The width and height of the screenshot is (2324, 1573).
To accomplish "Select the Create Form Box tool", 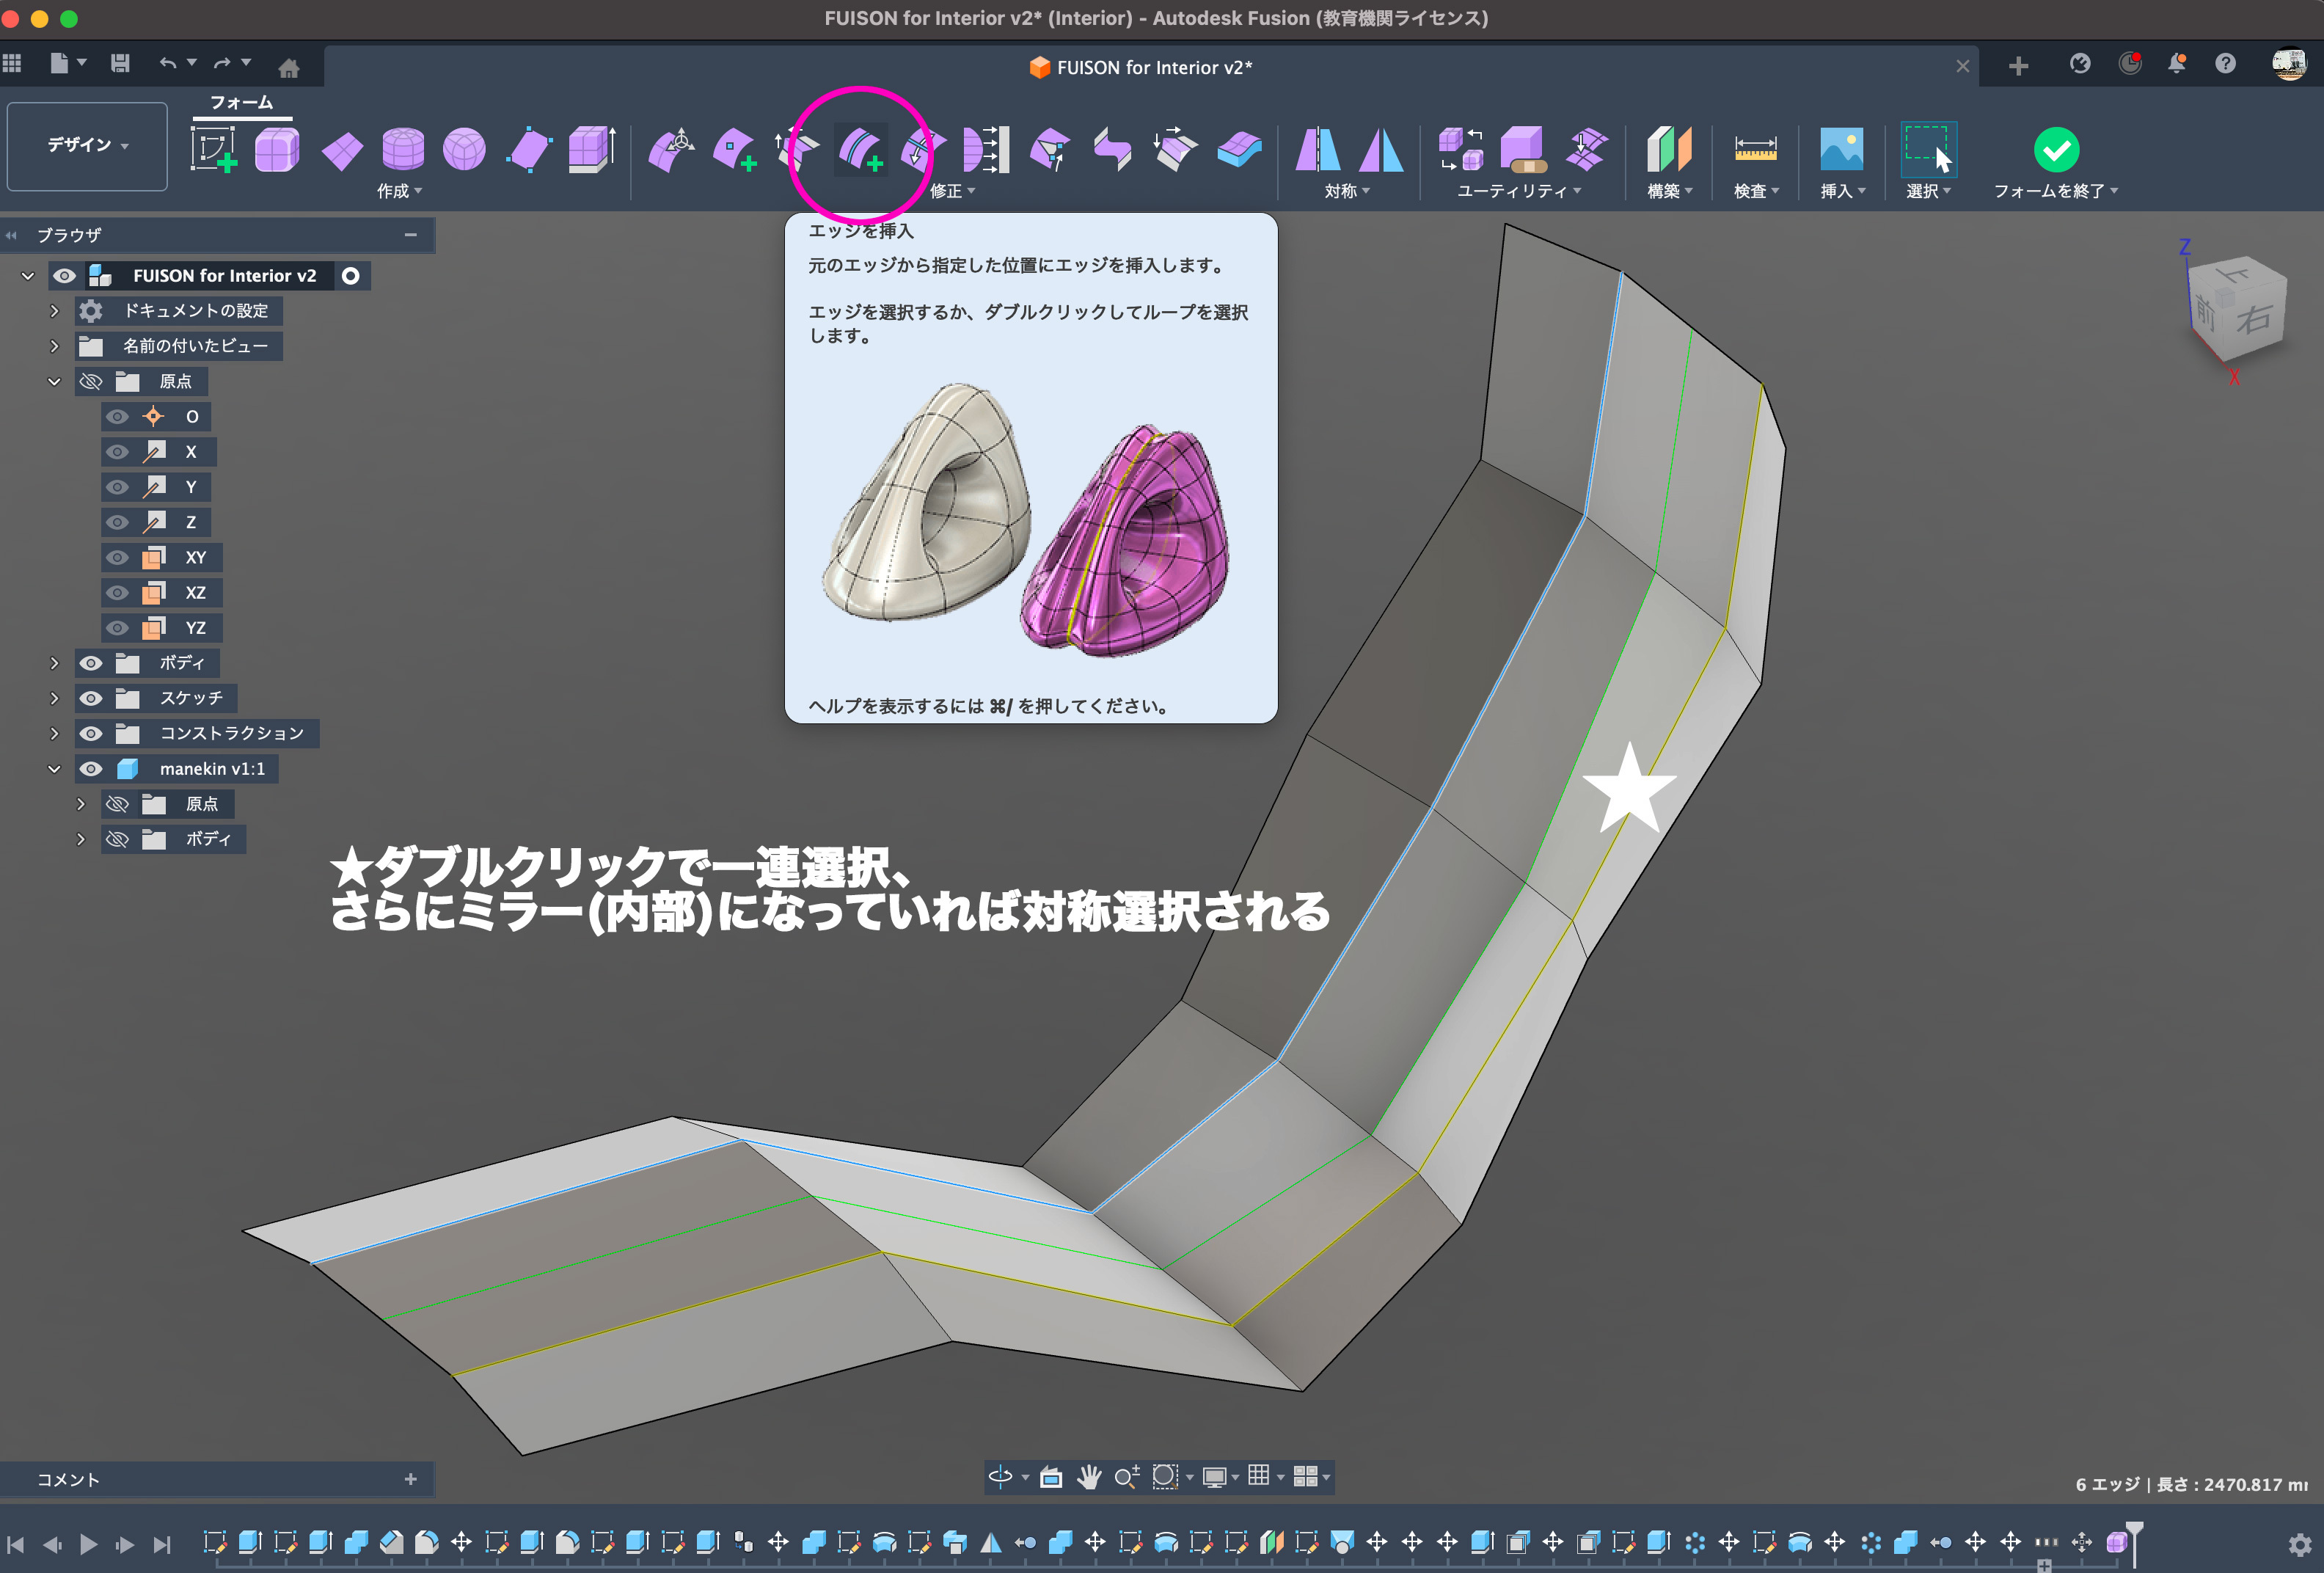I will point(277,150).
